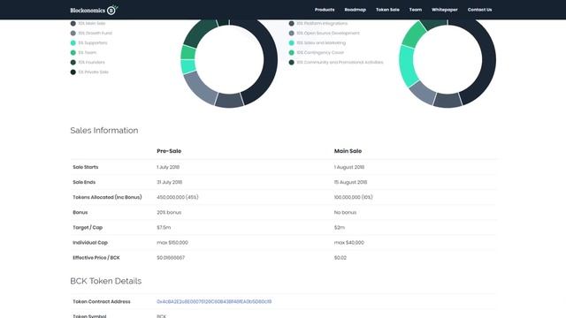Select 'Tokens Allocated (Inc Bonus)' row label
Viewport: 566px width, 318px height.
point(107,197)
